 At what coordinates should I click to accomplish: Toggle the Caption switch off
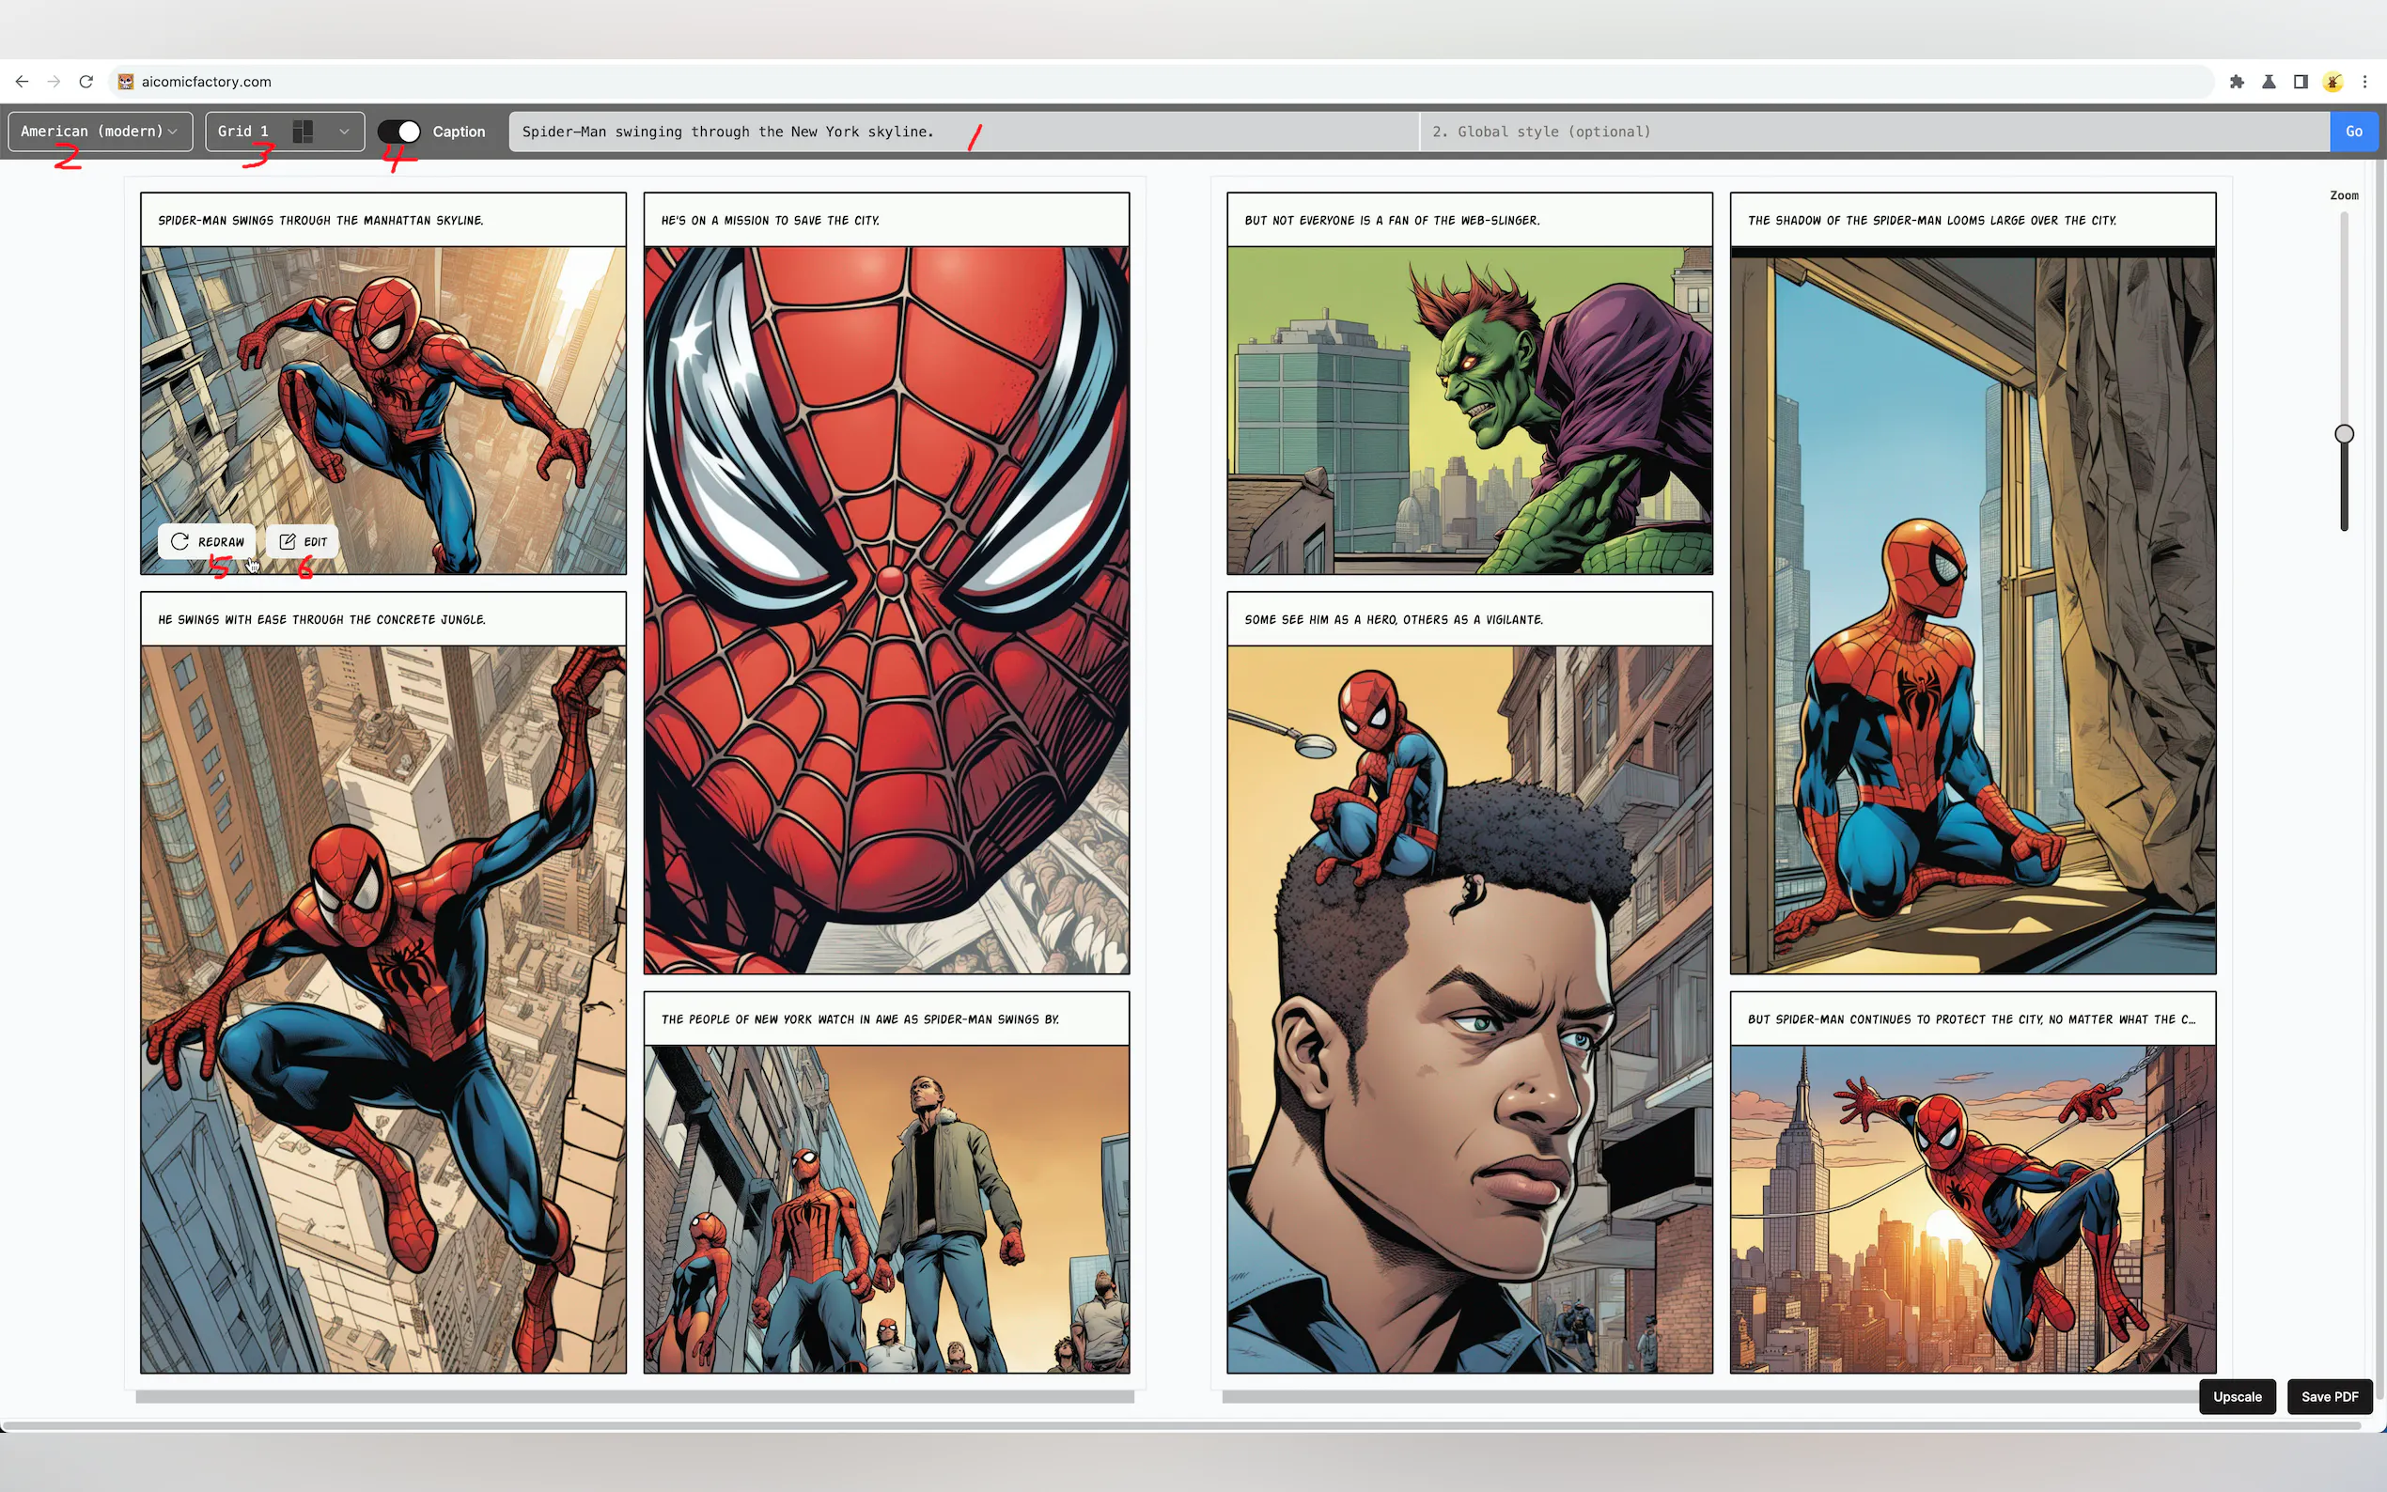(x=399, y=132)
